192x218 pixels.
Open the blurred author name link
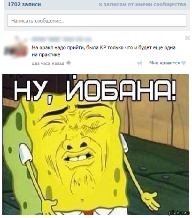(x=61, y=39)
